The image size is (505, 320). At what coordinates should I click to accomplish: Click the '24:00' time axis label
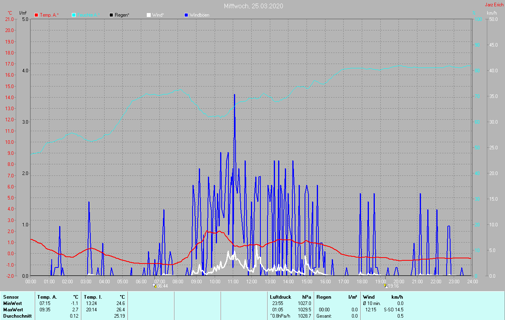point(472,281)
